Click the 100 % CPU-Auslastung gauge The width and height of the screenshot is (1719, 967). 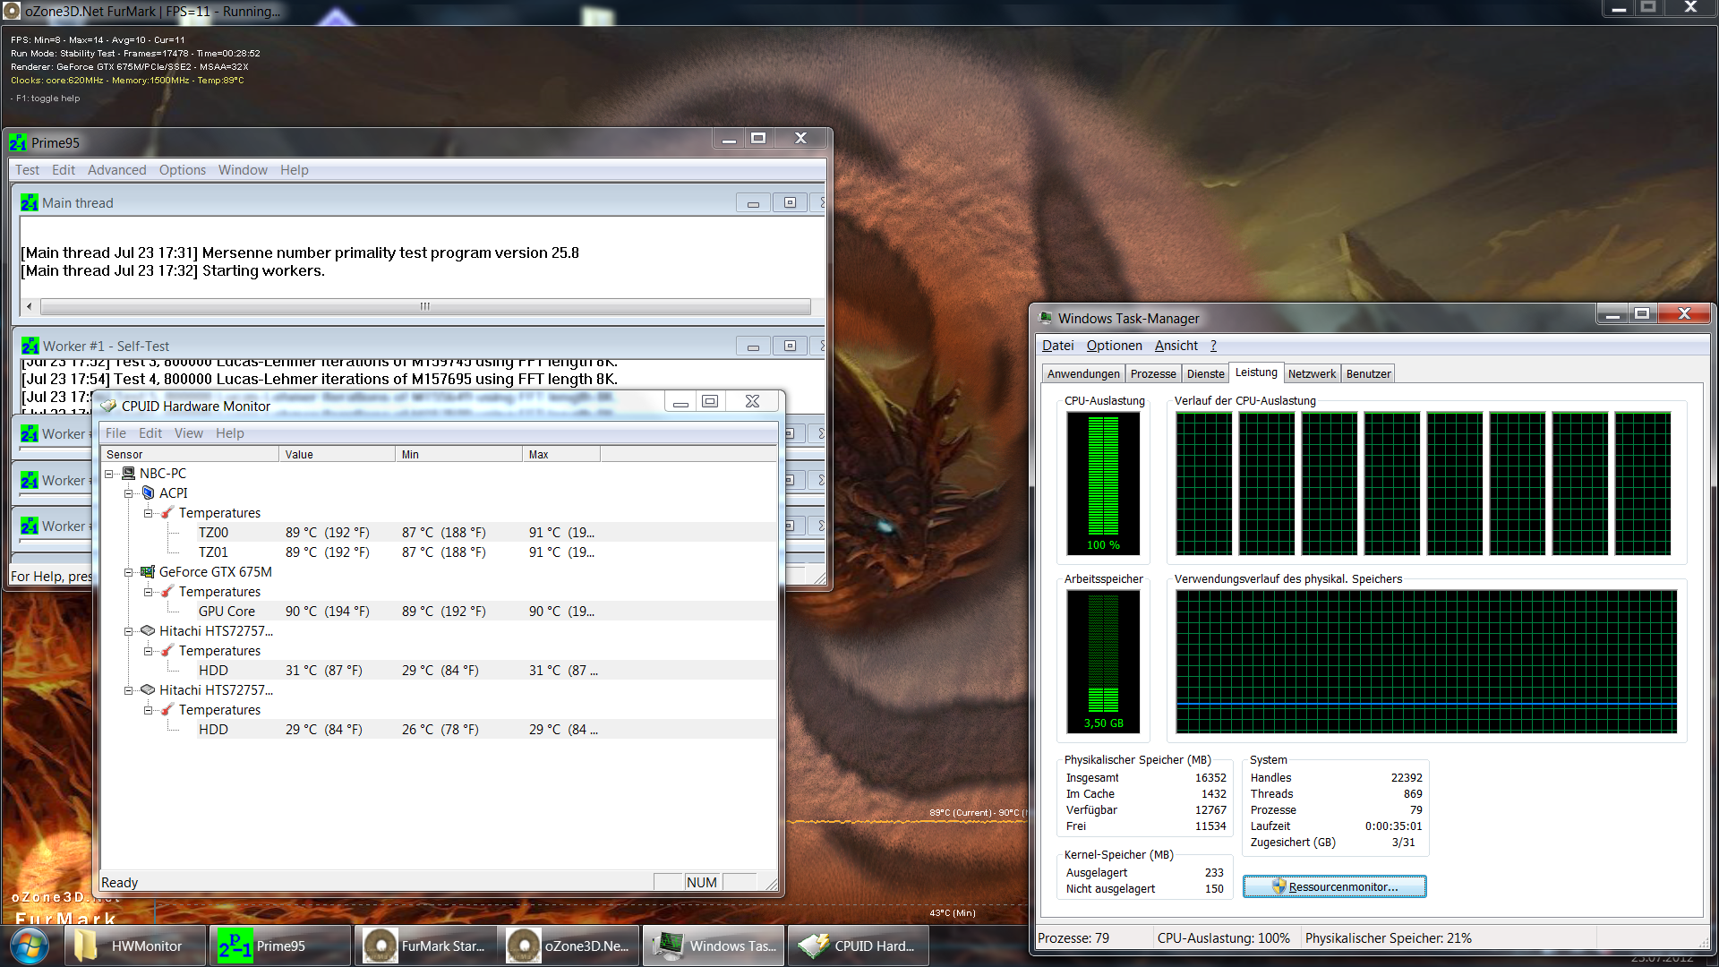point(1103,483)
